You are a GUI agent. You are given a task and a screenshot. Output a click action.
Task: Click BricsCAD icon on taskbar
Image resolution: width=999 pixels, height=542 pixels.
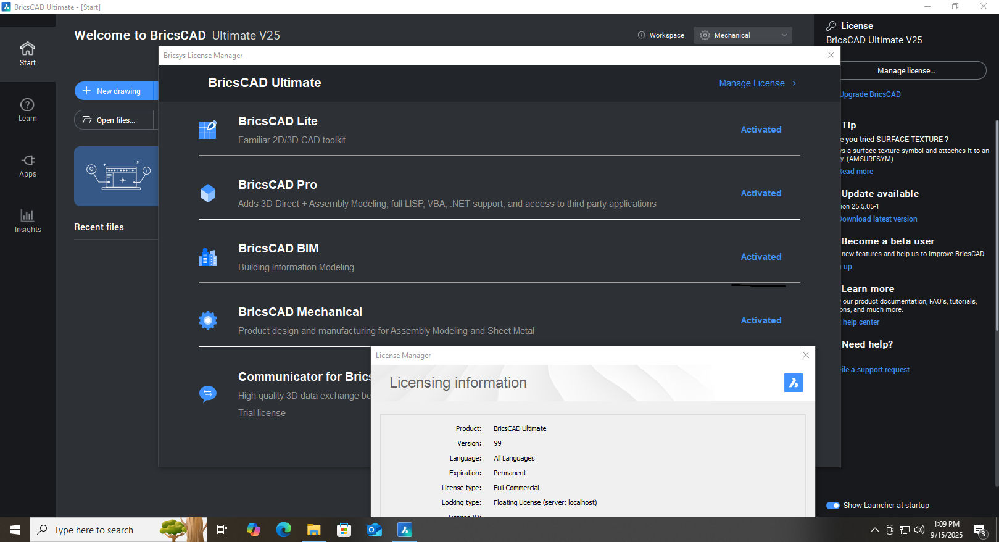click(405, 530)
